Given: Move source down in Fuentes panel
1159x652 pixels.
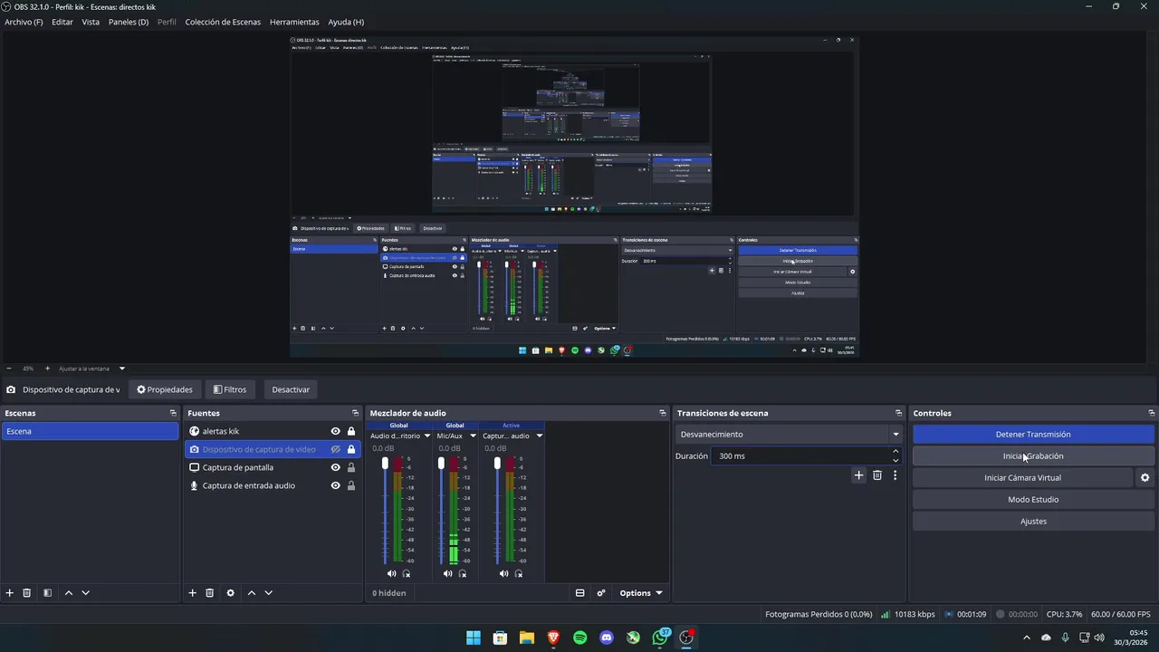Looking at the screenshot, I should (268, 593).
